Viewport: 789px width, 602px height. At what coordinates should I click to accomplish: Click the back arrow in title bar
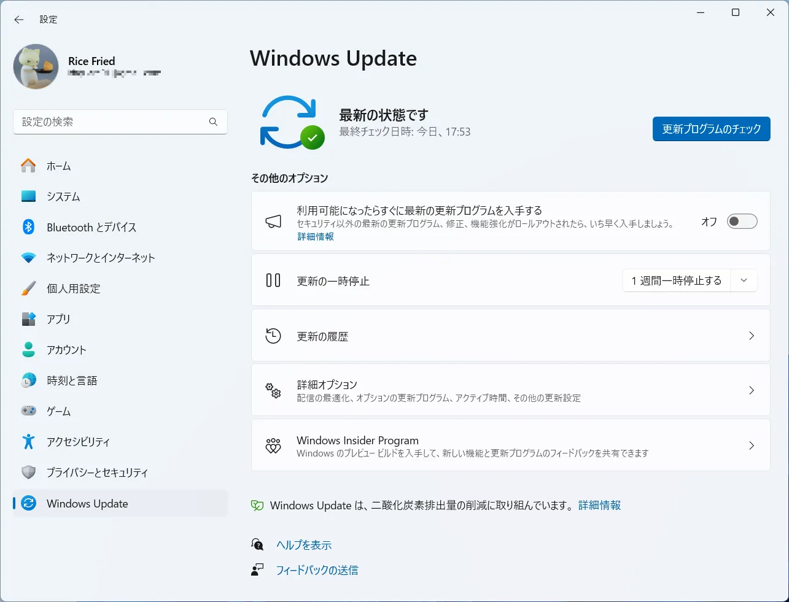click(x=19, y=20)
